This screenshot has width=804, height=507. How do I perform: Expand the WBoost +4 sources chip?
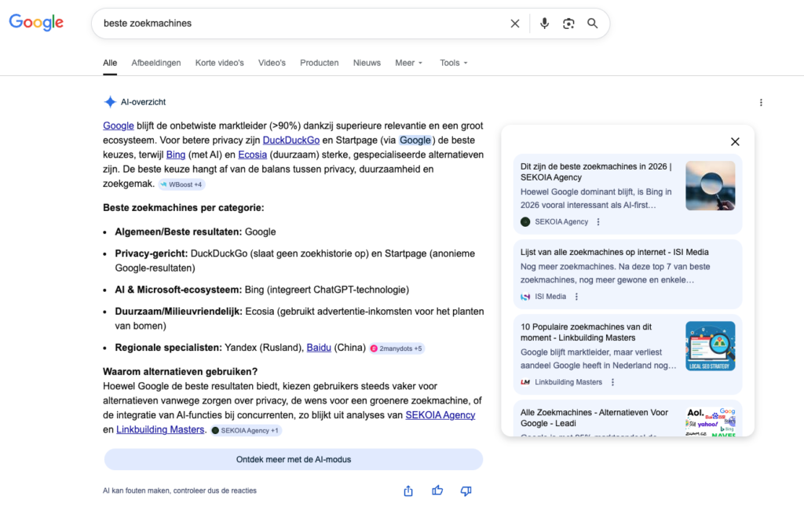181,184
